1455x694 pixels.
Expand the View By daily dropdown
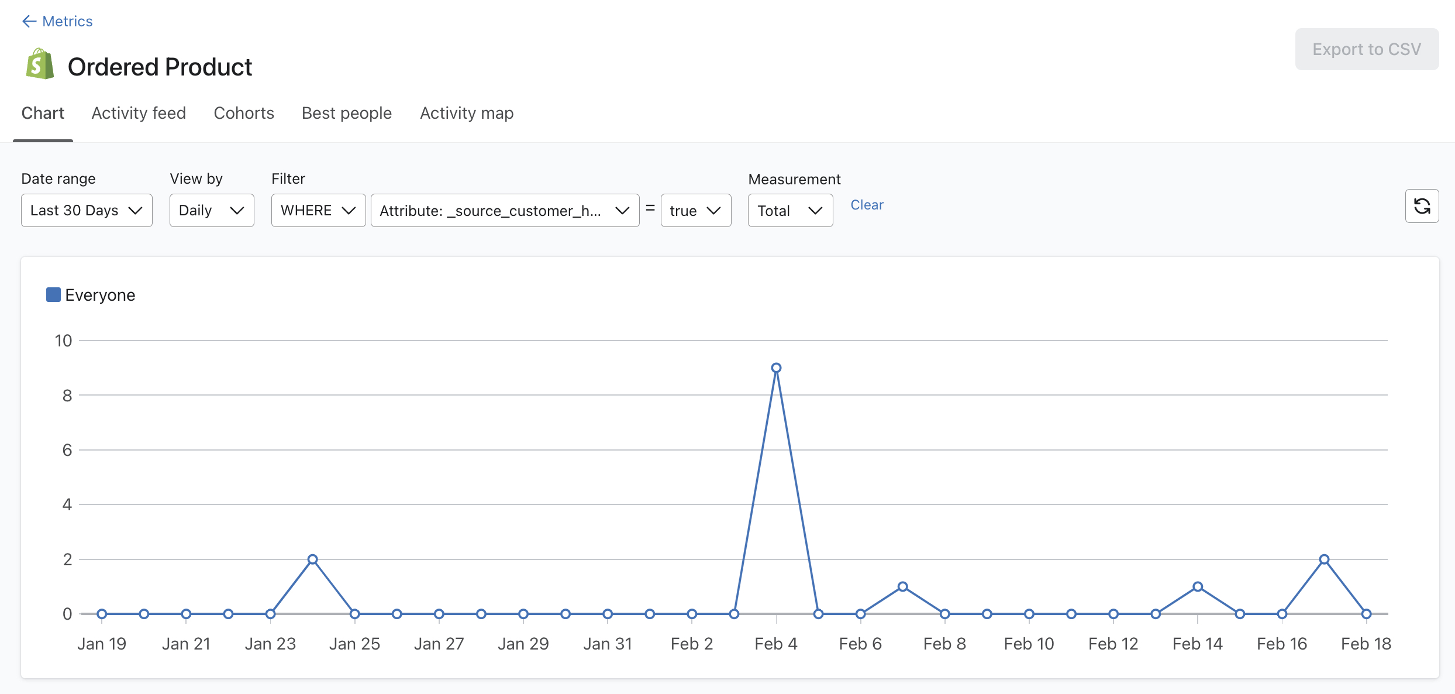pyautogui.click(x=211, y=210)
